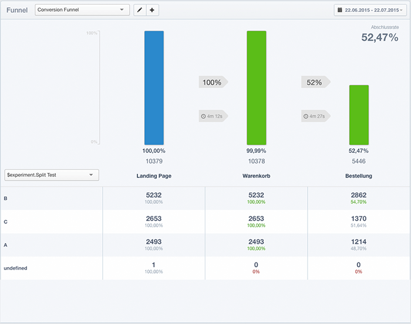Open the Conversion Funnel dropdown
This screenshot has height=324, width=411.
pyautogui.click(x=82, y=10)
